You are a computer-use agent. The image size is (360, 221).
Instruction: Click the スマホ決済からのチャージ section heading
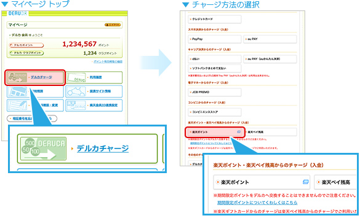(x=208, y=29)
